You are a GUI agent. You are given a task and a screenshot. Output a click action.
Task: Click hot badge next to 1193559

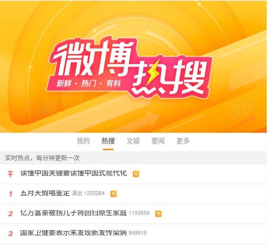click(159, 213)
